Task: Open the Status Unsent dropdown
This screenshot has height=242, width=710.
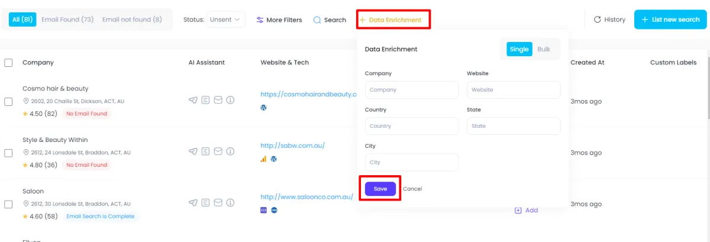Action: point(225,20)
